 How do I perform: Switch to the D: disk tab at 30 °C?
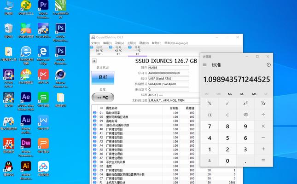(x=99, y=51)
